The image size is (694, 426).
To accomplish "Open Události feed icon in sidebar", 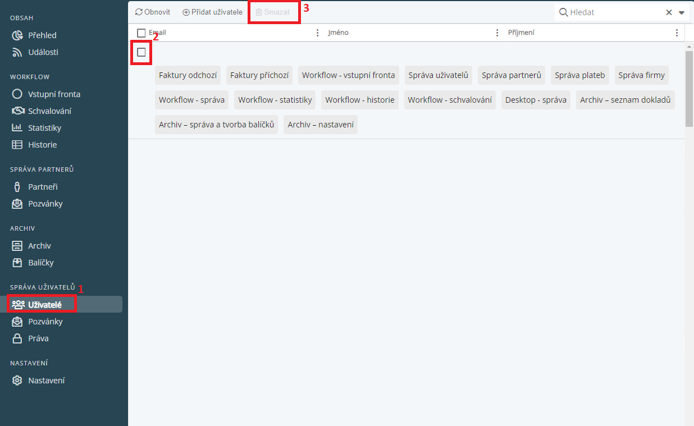I will [x=17, y=52].
